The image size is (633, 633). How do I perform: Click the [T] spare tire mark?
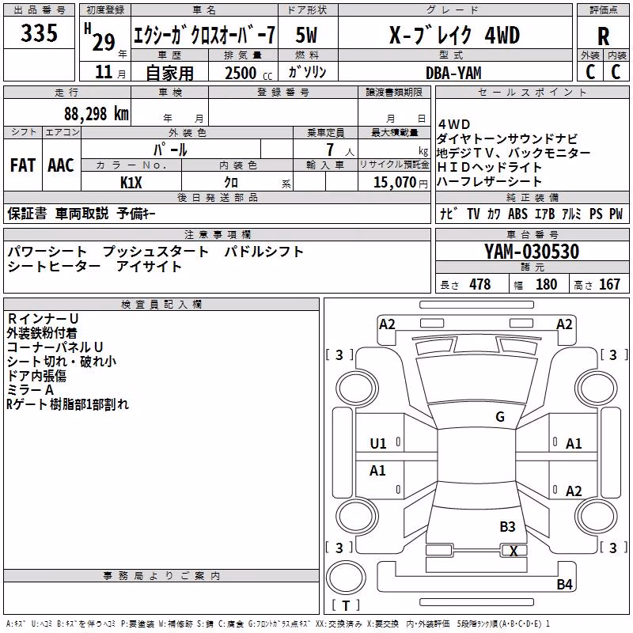346,605
